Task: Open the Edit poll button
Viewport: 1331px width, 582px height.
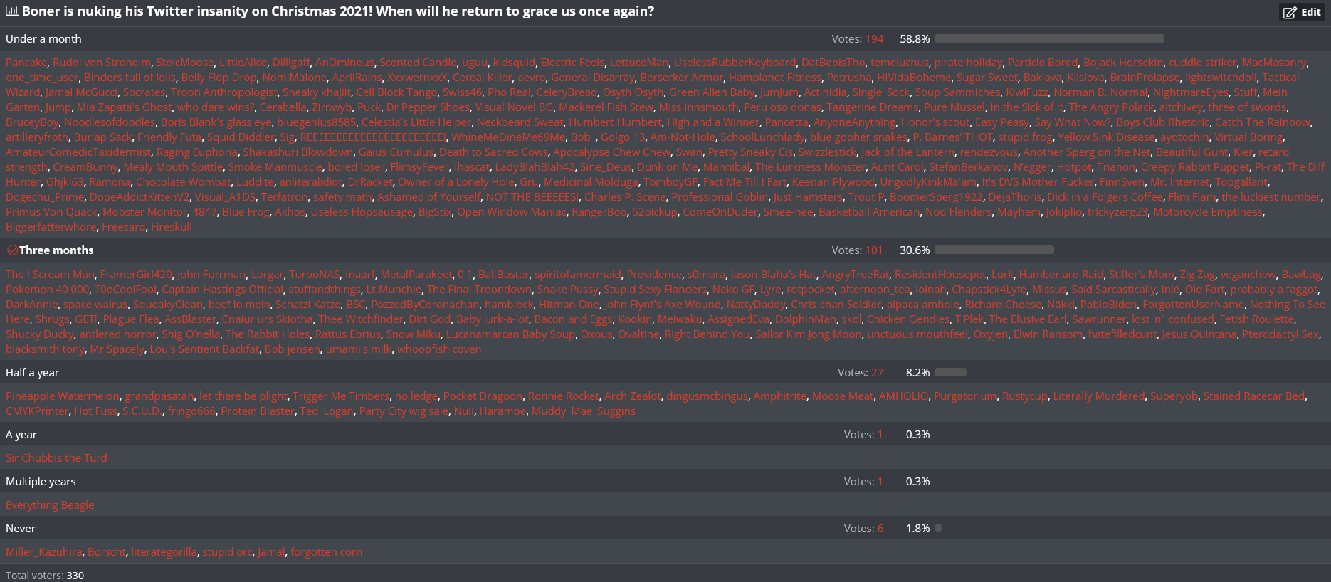Action: click(1302, 12)
